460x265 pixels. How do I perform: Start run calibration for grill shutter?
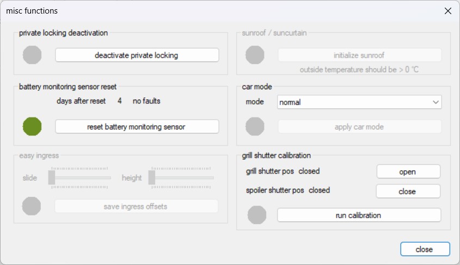(x=359, y=215)
